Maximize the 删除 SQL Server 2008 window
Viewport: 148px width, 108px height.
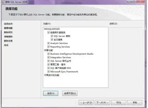134,1
